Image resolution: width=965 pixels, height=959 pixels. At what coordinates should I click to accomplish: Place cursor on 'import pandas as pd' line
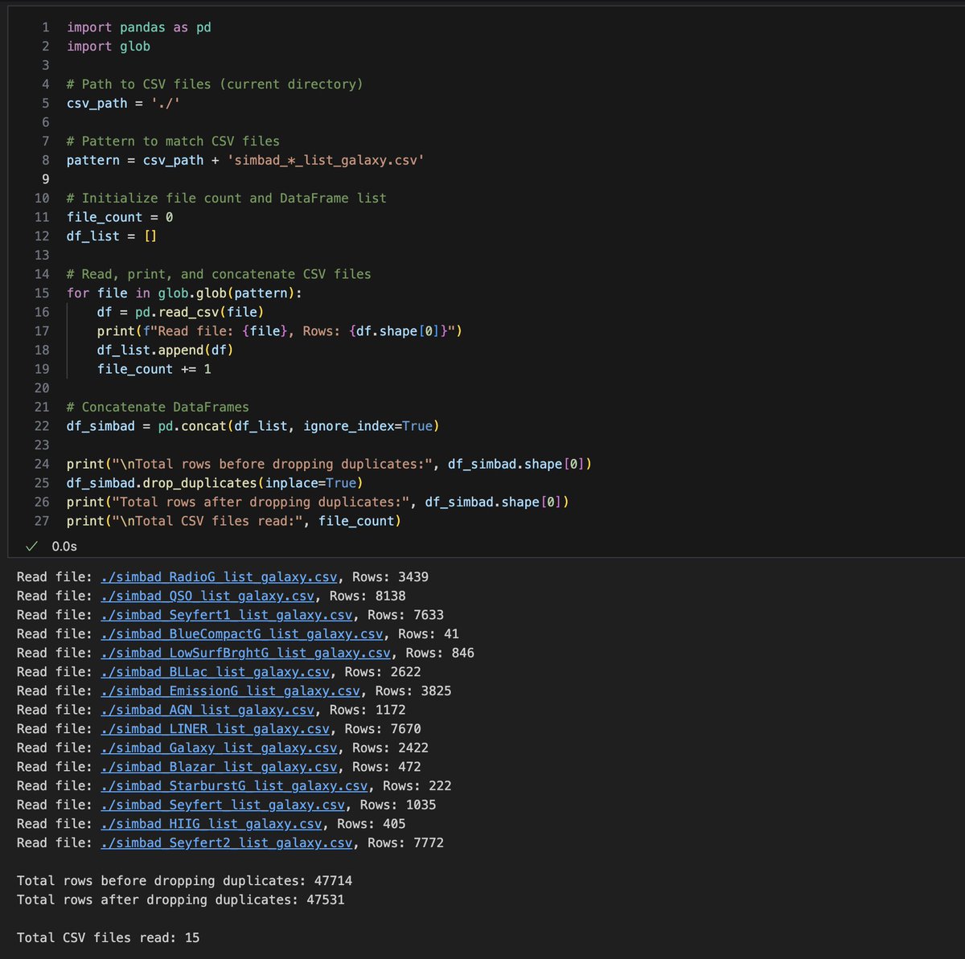pos(139,27)
